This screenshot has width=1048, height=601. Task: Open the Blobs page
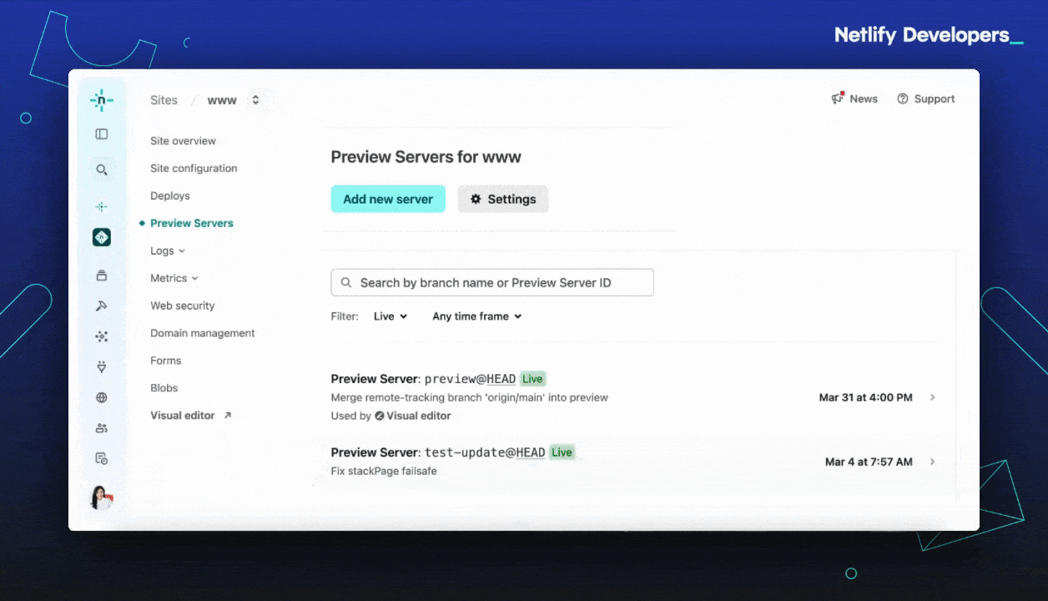coord(164,388)
